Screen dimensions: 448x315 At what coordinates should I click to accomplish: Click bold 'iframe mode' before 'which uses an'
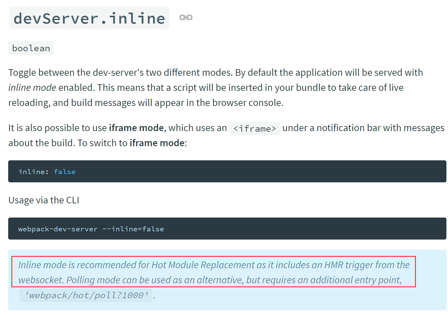pyautogui.click(x=136, y=128)
